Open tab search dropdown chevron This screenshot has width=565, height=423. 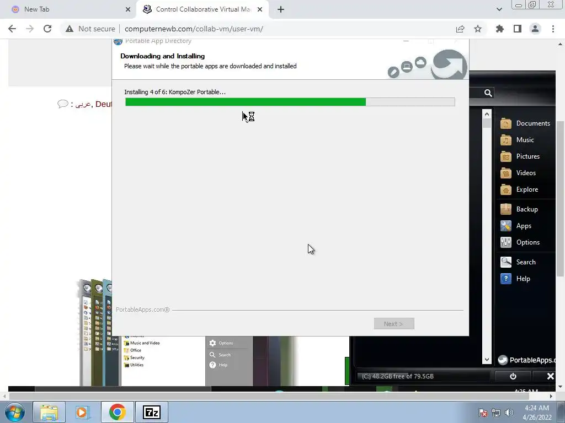(499, 9)
